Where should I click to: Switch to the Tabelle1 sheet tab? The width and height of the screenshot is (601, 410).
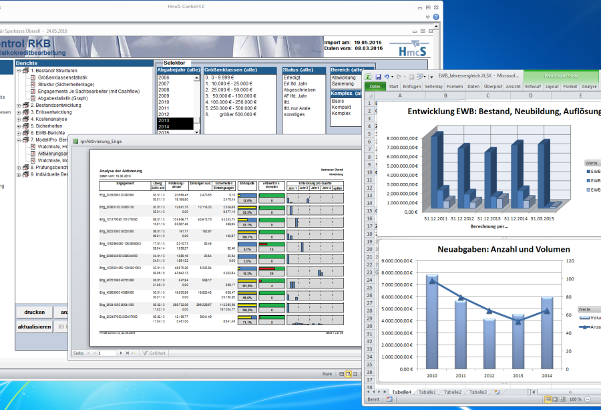(x=427, y=392)
